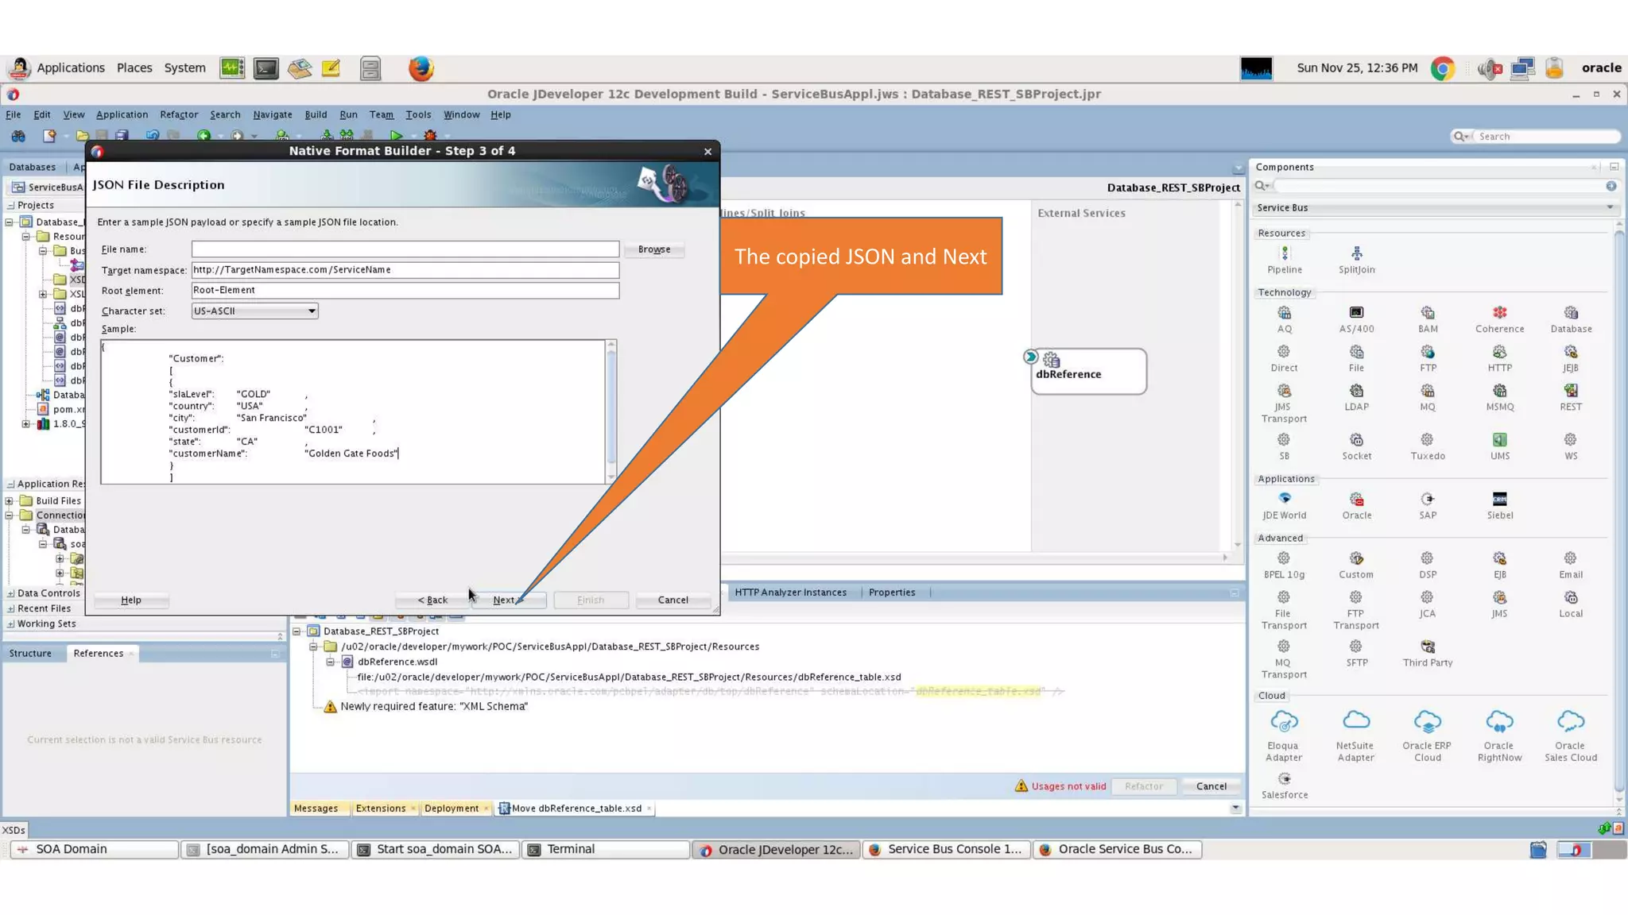Open the Refactor menu
The width and height of the screenshot is (1628, 915).
tap(178, 114)
